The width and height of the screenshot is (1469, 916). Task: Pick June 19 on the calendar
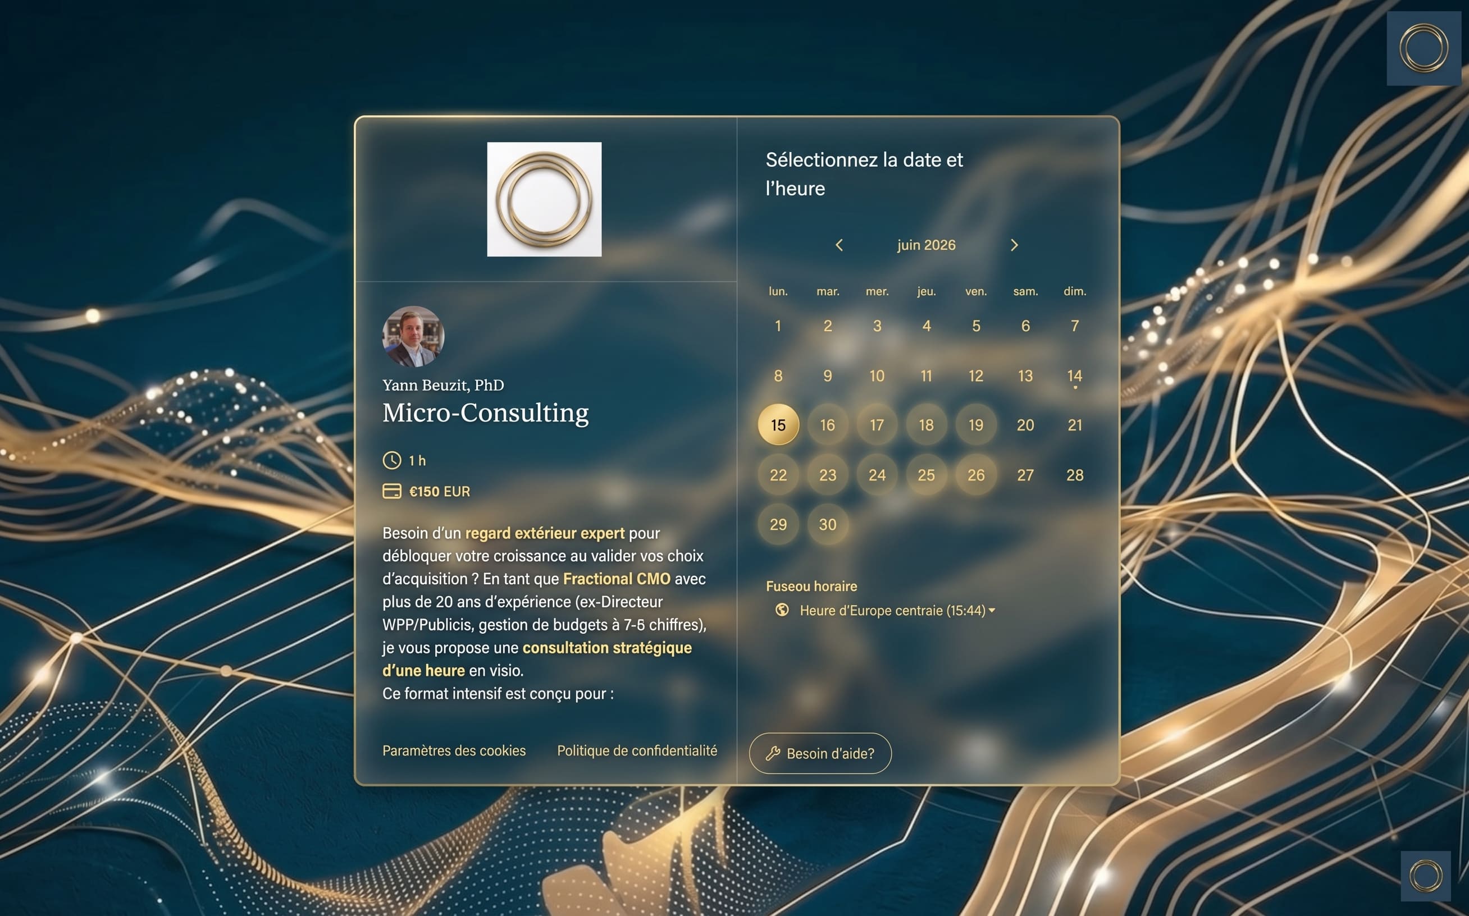tap(976, 425)
